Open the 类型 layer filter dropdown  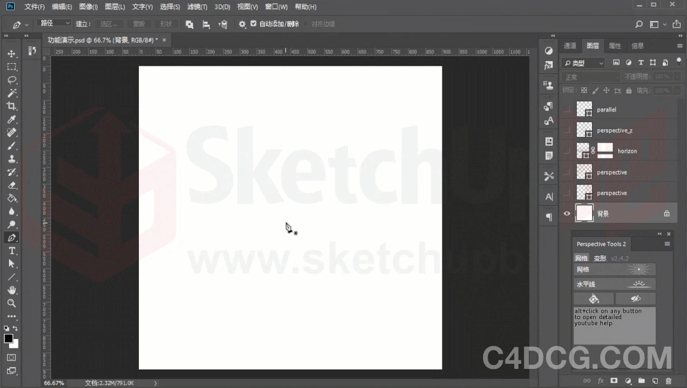pyautogui.click(x=582, y=62)
